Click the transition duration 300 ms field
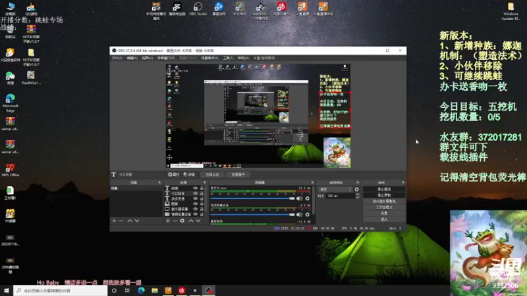This screenshot has width=527, height=296. pyautogui.click(x=339, y=195)
